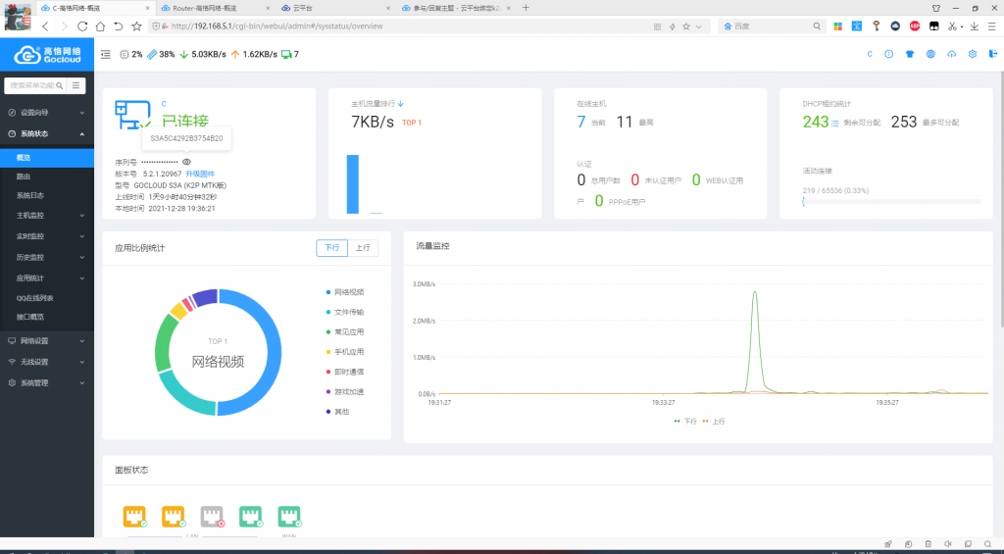Screen dimensions: 1004x554
Task: Click the cloud upload icon in header
Action: [951, 55]
